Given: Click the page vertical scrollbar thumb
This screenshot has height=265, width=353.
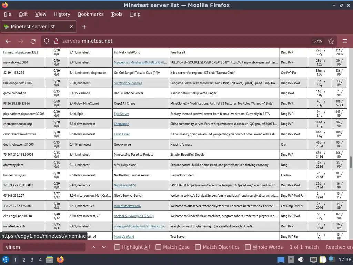Looking at the screenshot, I should pyautogui.click(x=351, y=162).
